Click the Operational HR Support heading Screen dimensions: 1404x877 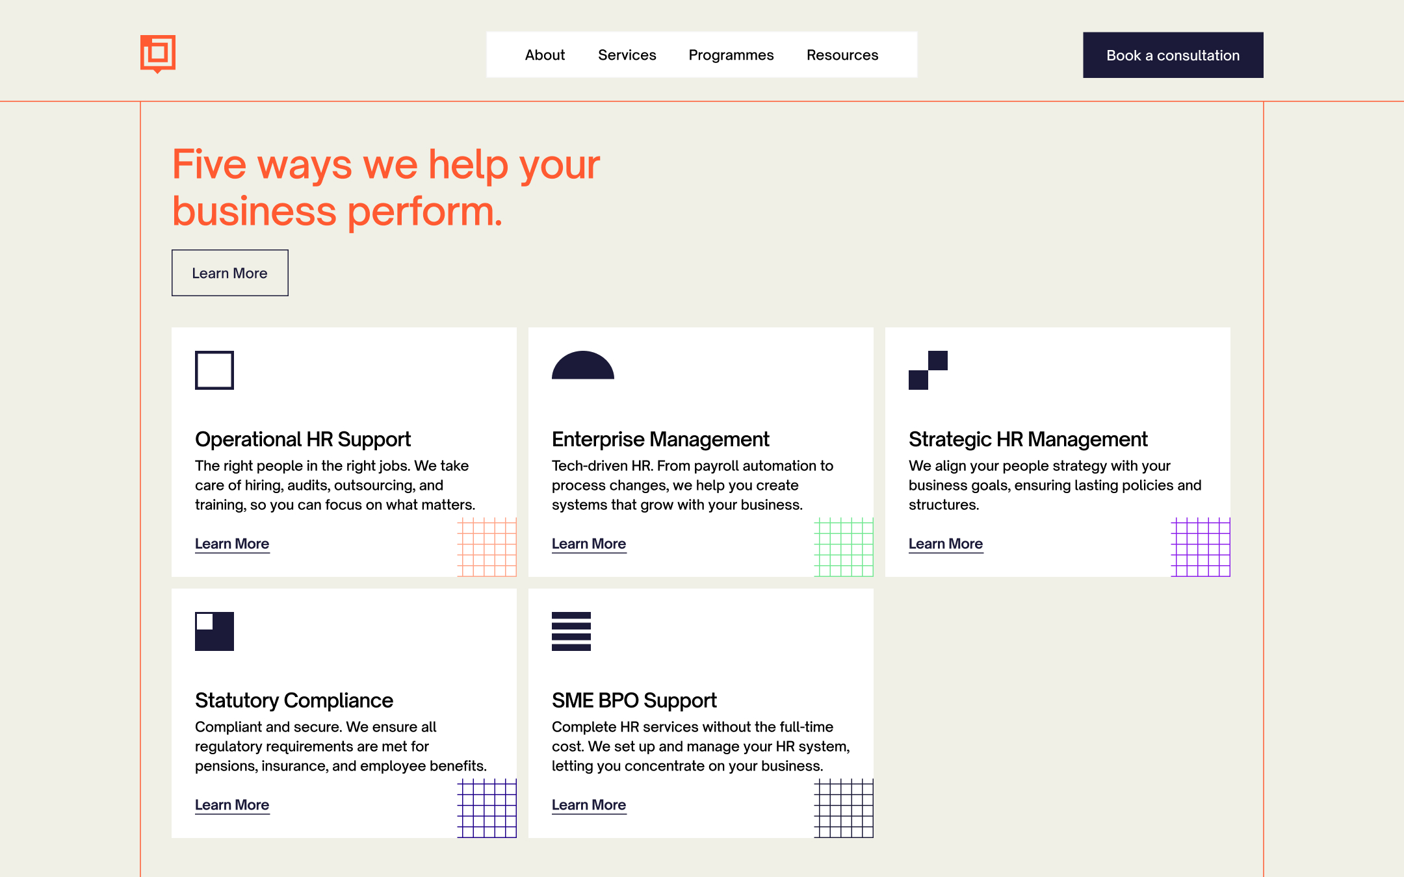click(x=303, y=440)
